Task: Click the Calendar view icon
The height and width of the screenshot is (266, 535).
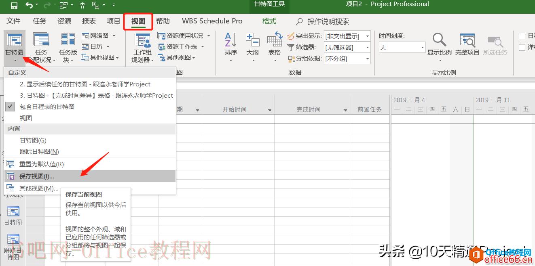Action: [x=85, y=47]
